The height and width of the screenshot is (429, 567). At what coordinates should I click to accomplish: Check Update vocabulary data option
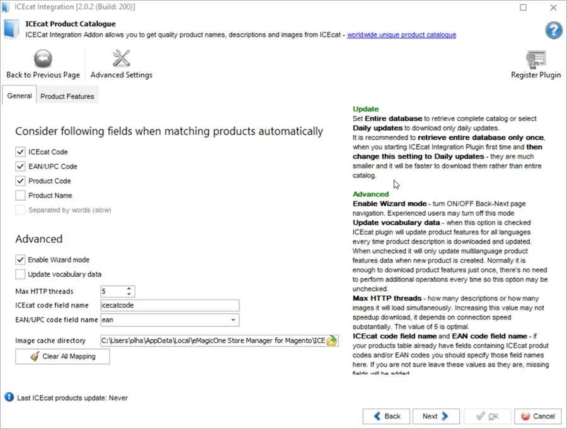pyautogui.click(x=20, y=274)
